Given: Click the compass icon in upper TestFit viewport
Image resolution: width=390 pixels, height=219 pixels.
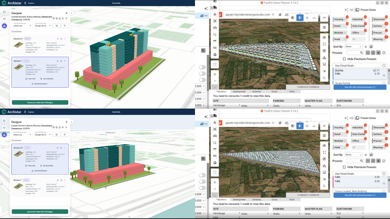Looking at the screenshot, I should pyautogui.click(x=324, y=51).
